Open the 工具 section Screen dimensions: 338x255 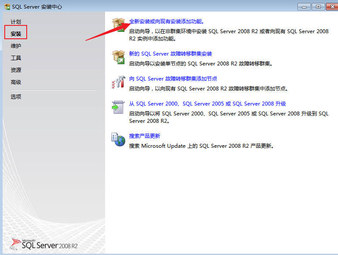pyautogui.click(x=16, y=58)
